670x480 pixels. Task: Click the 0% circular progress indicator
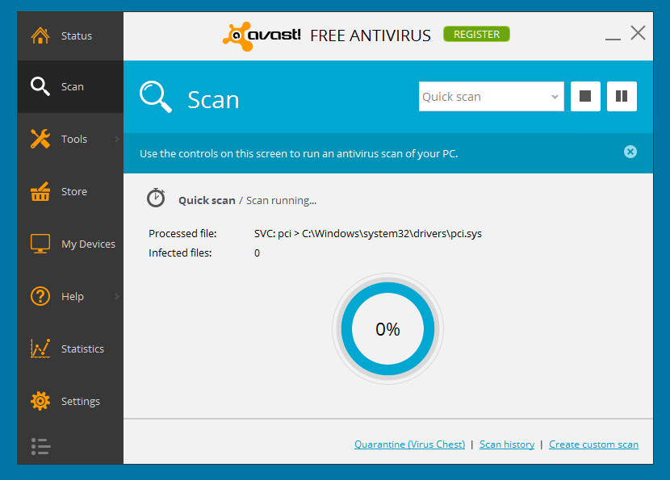[387, 329]
